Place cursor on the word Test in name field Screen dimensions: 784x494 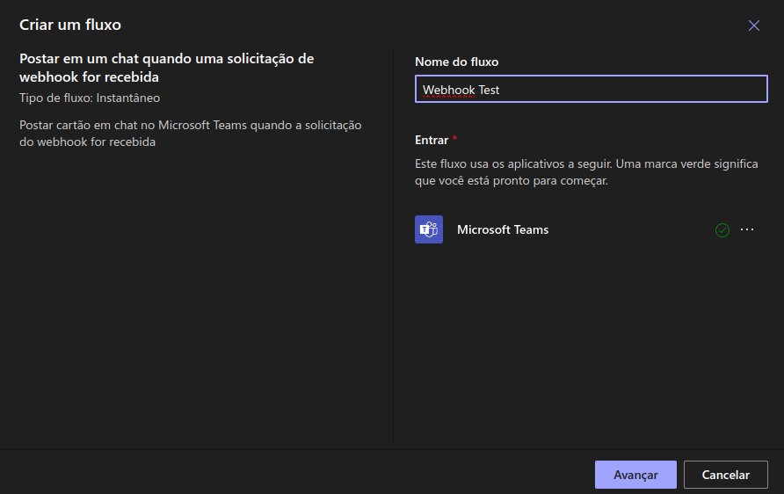click(x=489, y=90)
